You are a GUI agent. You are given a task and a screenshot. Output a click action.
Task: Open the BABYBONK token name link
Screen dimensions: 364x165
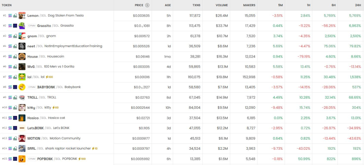[46, 87]
